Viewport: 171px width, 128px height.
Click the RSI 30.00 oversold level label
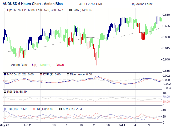166,102
